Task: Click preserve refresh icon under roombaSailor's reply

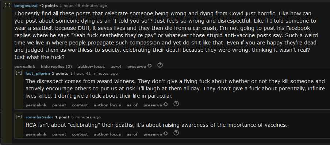Action: (x=166, y=134)
